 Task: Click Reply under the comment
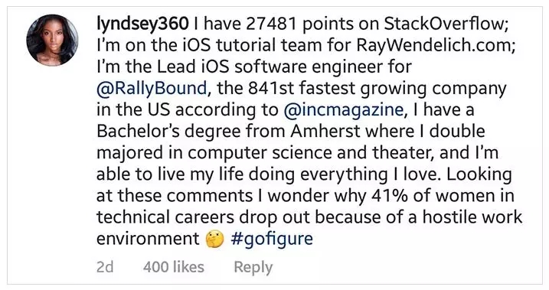pyautogui.click(x=253, y=268)
